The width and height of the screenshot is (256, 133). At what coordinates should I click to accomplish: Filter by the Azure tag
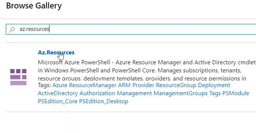pos(60,85)
